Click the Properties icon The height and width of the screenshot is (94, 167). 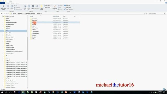(x=55, y=6)
